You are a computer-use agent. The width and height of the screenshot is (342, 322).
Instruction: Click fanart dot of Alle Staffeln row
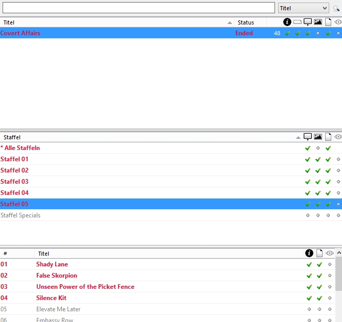tap(318, 148)
